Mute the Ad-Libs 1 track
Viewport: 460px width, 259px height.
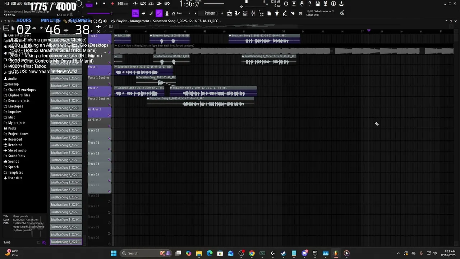(x=109, y=116)
